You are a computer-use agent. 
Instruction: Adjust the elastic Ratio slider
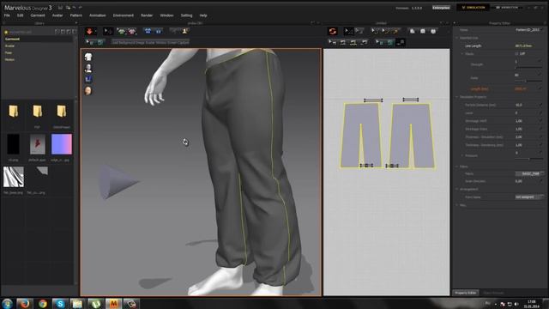[529, 81]
